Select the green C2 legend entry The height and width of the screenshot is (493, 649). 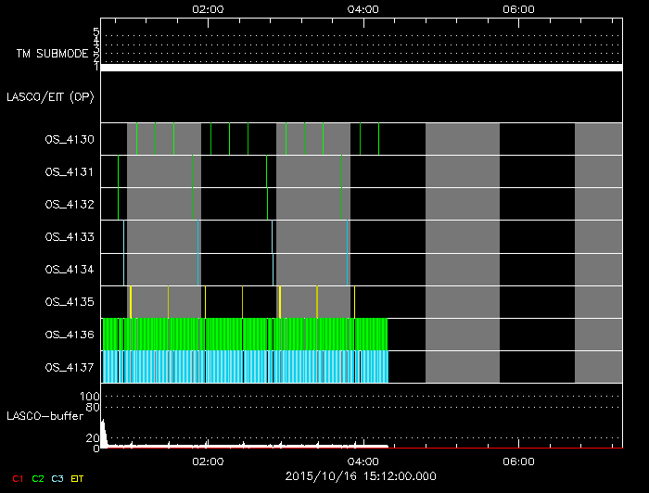coord(38,477)
